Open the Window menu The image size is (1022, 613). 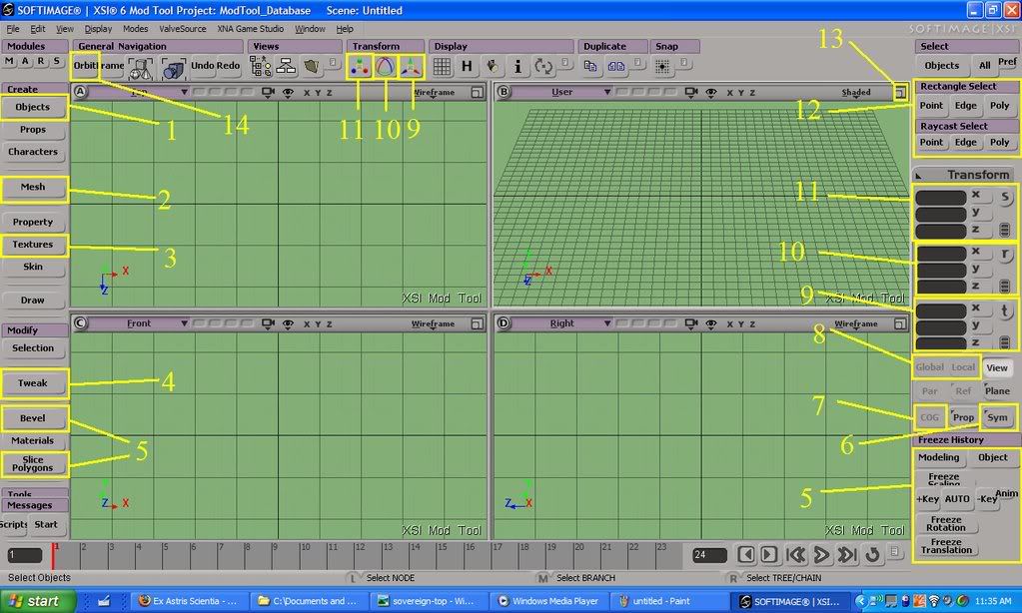[x=310, y=29]
